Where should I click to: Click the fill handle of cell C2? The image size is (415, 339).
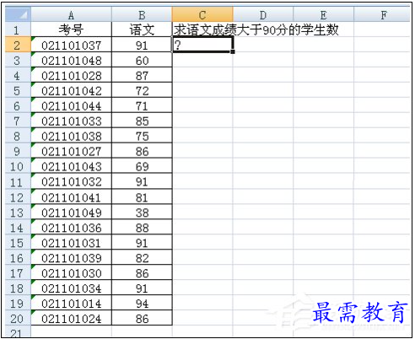(x=233, y=52)
